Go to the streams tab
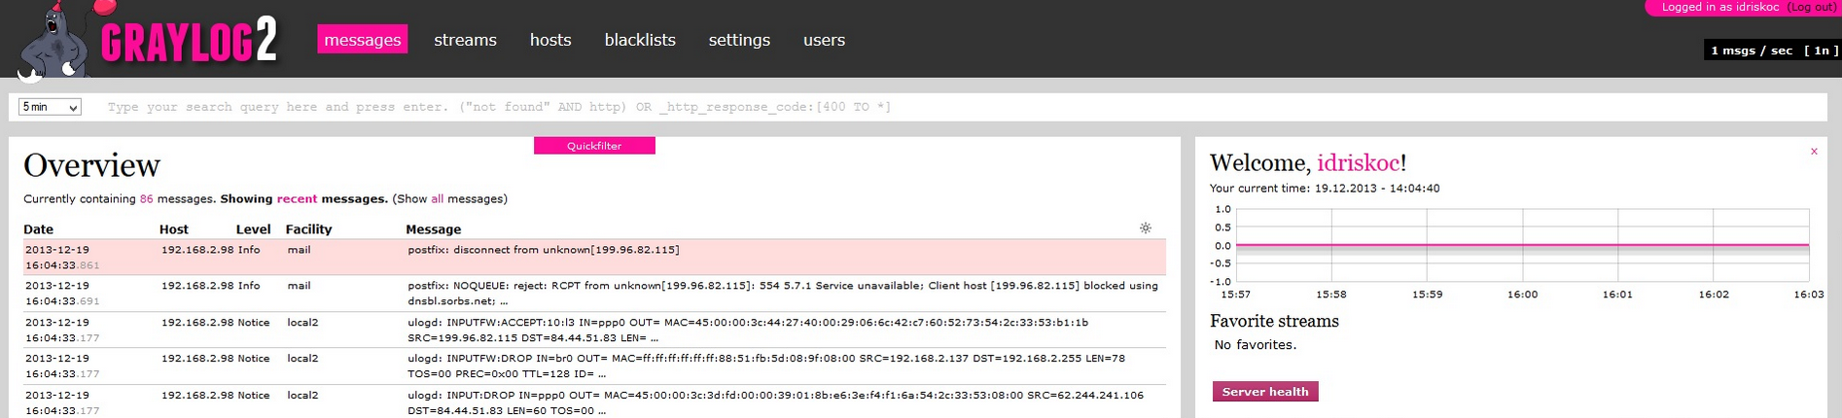 click(465, 40)
